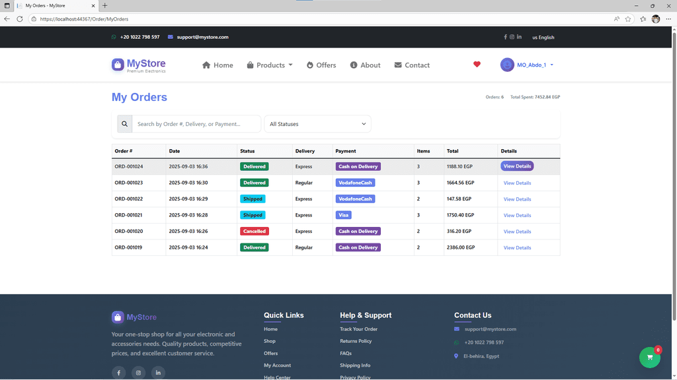Add page to browser favorites star
Screen dimensions: 677x380
point(628,19)
